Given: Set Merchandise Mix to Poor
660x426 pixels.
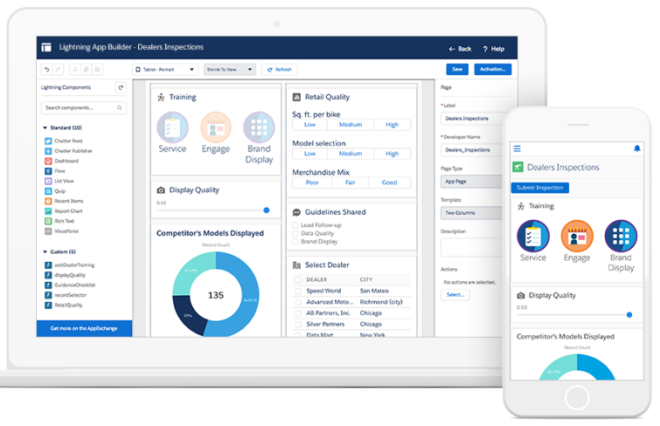Looking at the screenshot, I should tap(312, 183).
